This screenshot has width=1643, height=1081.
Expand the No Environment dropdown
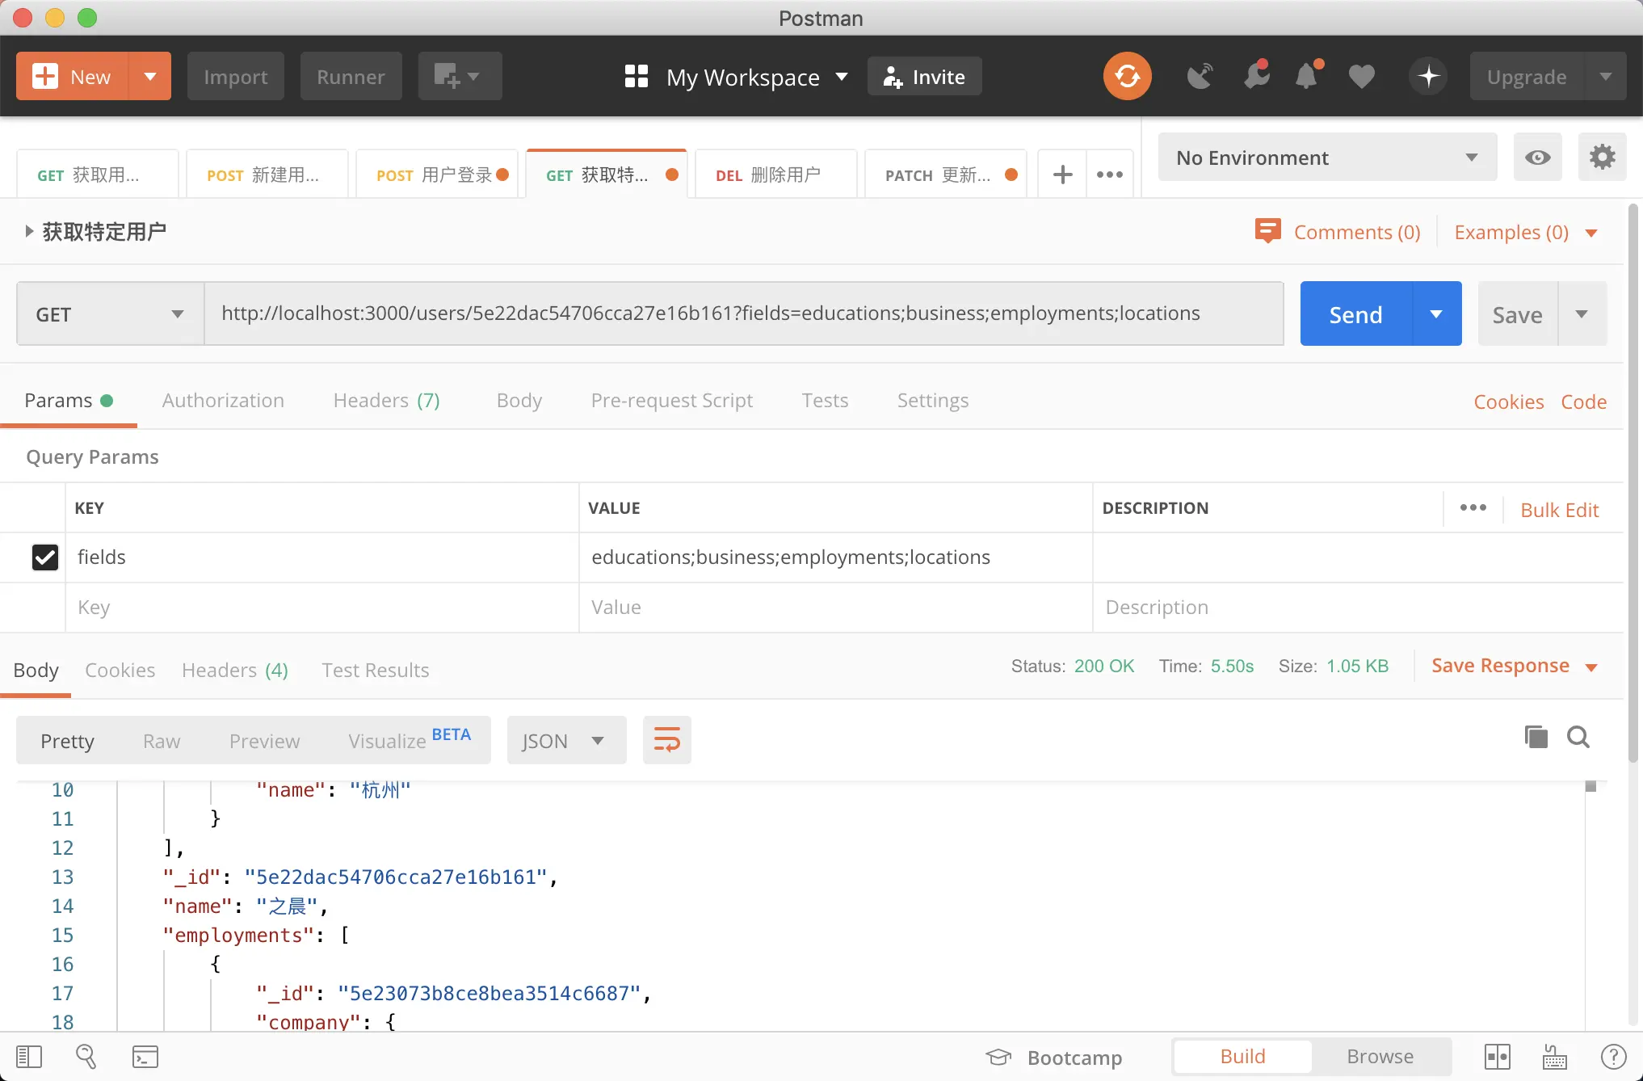click(1327, 158)
